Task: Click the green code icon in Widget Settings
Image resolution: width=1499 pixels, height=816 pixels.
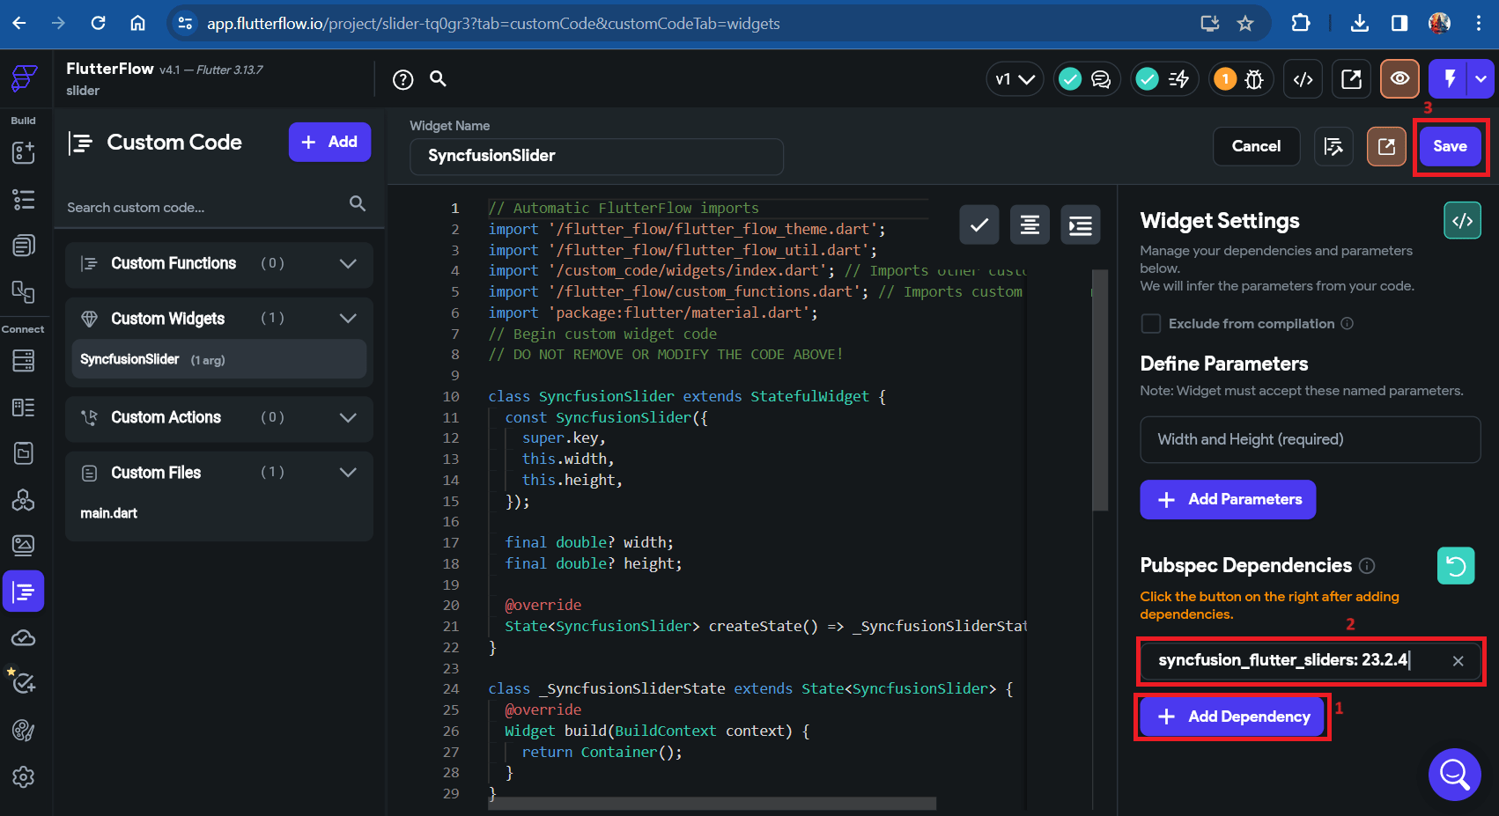Action: (x=1463, y=220)
